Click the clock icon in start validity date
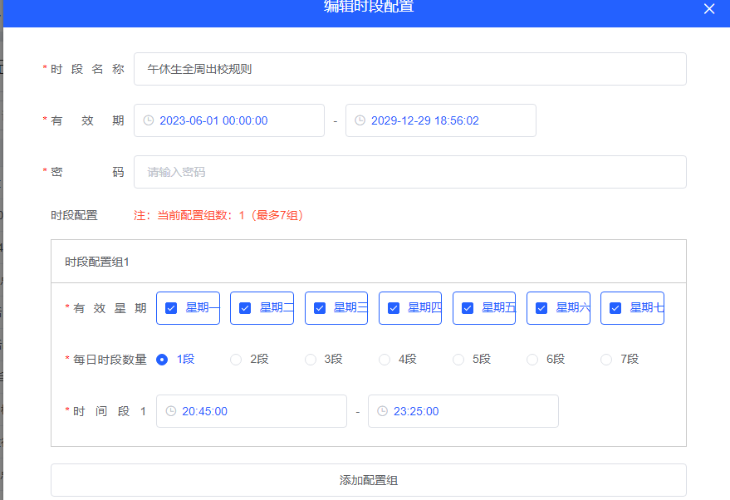Screen dimensions: 730x500 point(149,120)
